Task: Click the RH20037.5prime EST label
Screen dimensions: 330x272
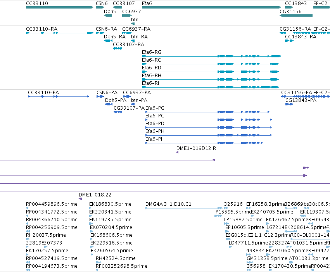Action: point(46,235)
